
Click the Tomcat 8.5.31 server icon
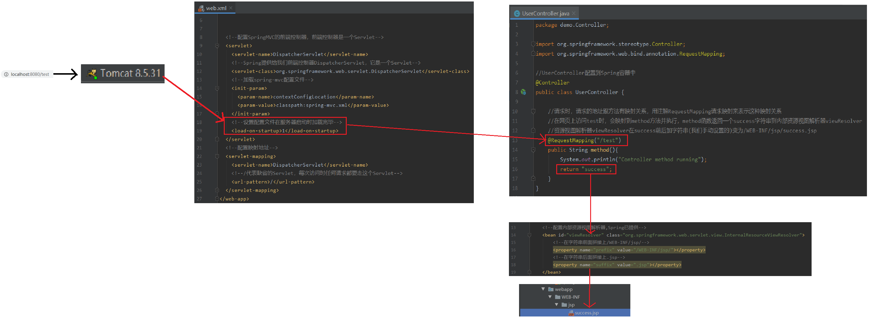pyautogui.click(x=92, y=73)
